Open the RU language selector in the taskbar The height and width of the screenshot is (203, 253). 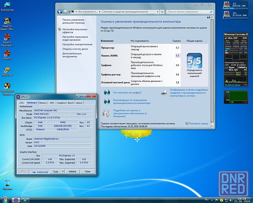coord(206,199)
